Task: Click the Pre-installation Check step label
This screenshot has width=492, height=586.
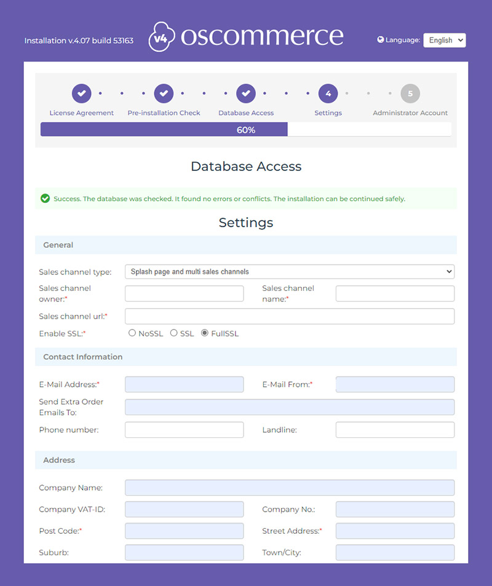Action: click(164, 113)
